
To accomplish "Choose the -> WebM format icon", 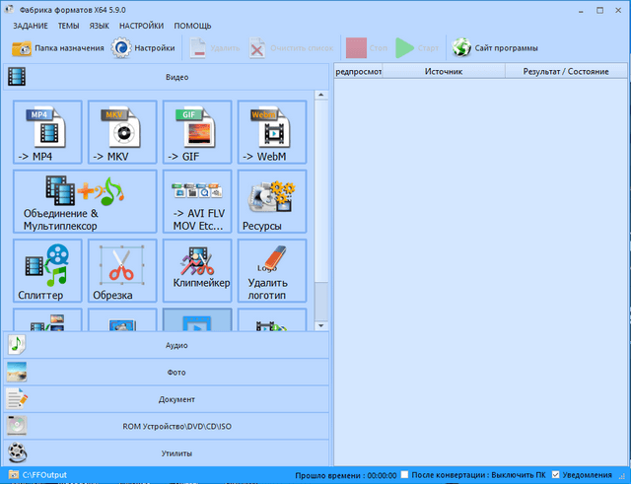I will 270,132.
